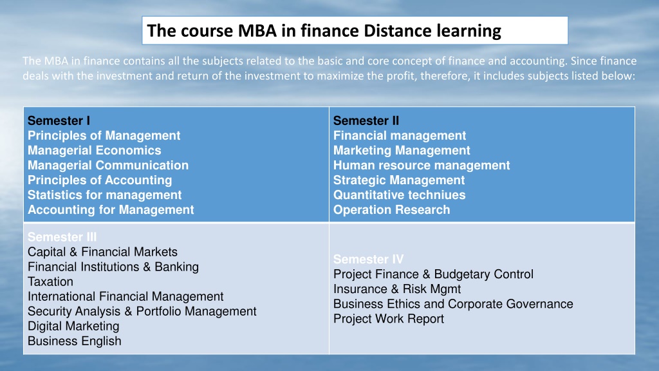Click Capital & Financial Markets line

pyautogui.click(x=102, y=252)
